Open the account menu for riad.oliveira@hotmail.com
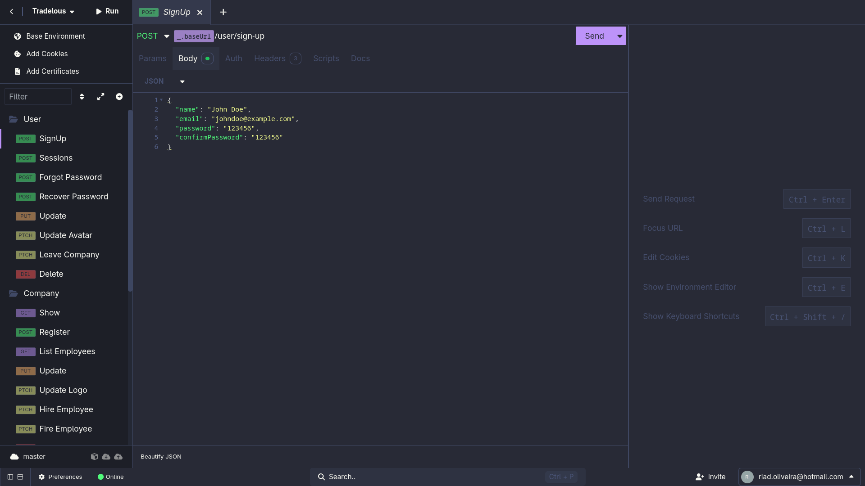Viewport: 865px width, 486px height. [x=799, y=477]
